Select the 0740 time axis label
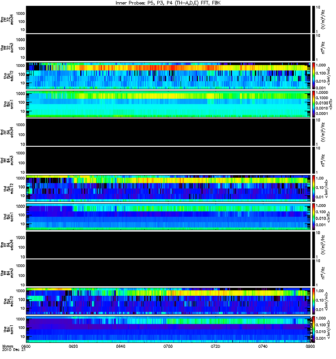Image resolution: width=336 pixels, height=359 pixels. coord(263,346)
